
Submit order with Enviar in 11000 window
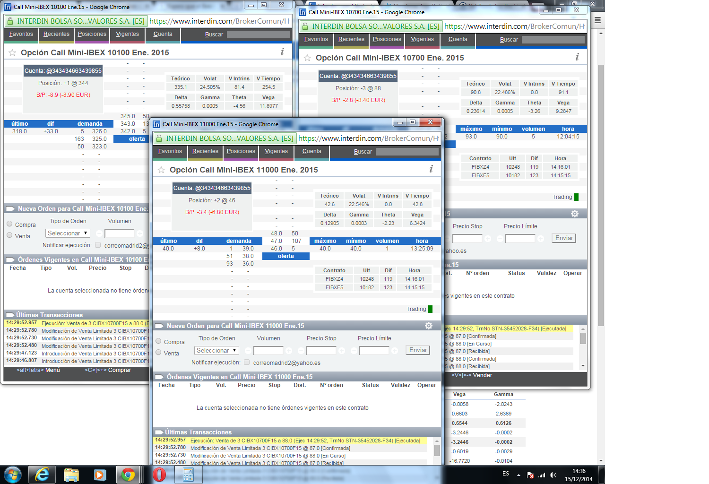(418, 350)
